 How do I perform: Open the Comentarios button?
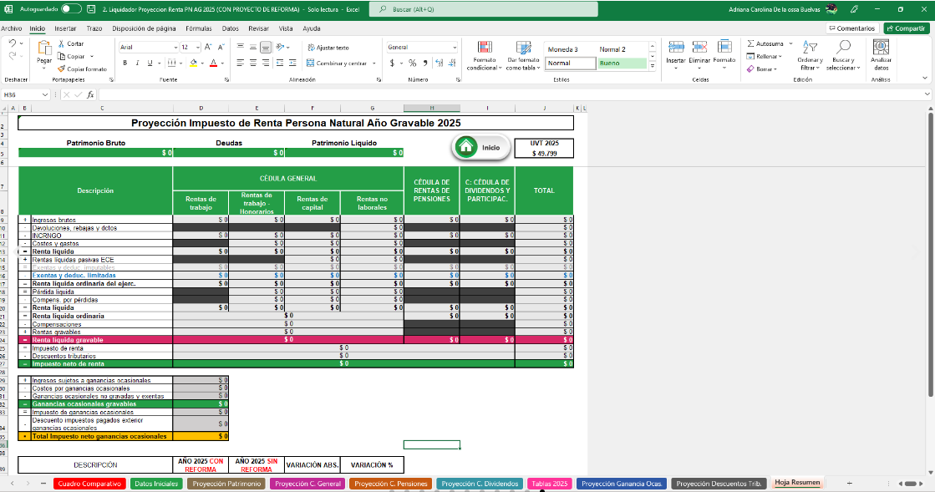851,28
